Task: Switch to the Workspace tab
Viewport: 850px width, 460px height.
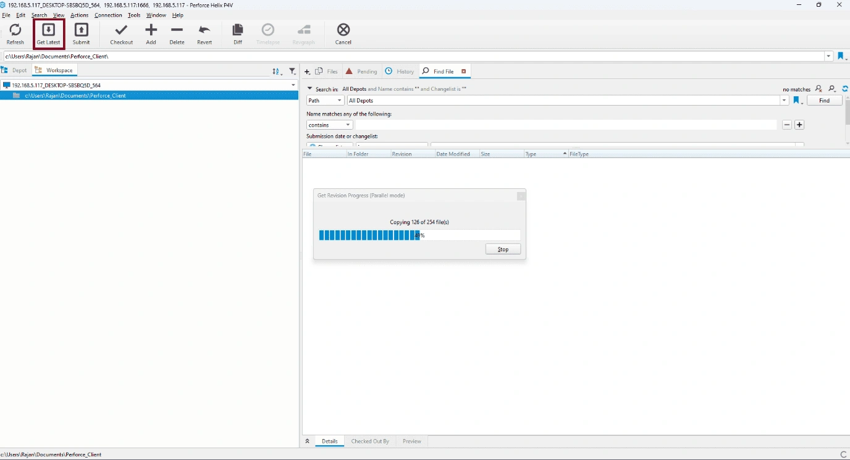Action: click(x=54, y=70)
